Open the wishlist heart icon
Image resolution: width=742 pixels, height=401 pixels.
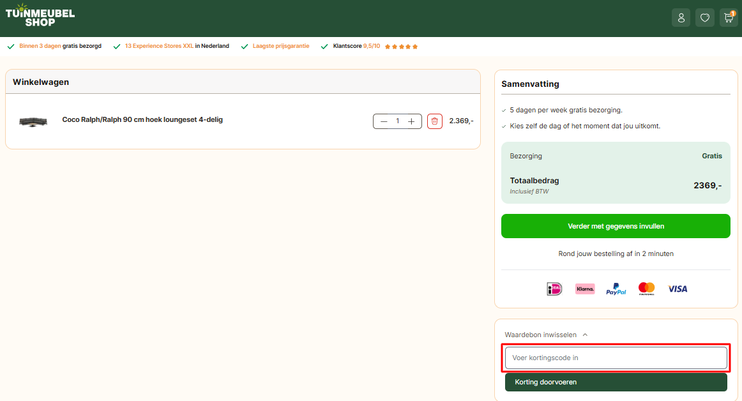coord(705,17)
